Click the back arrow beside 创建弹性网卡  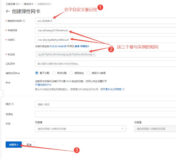coord(8,11)
